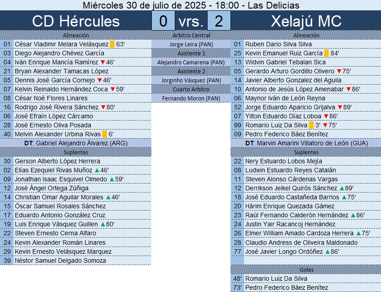Click green substitution arrow beside Elías Rivas Muñoz
Image resolution: width=381 pixels, height=292 pixels.
pyautogui.click(x=97, y=170)
